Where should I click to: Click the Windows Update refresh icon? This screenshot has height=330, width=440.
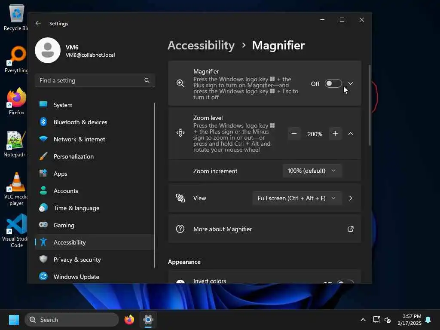point(43,276)
